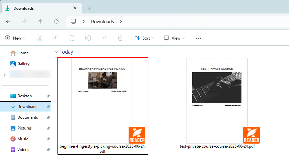Click the pin icon beside Music

coord(48,139)
